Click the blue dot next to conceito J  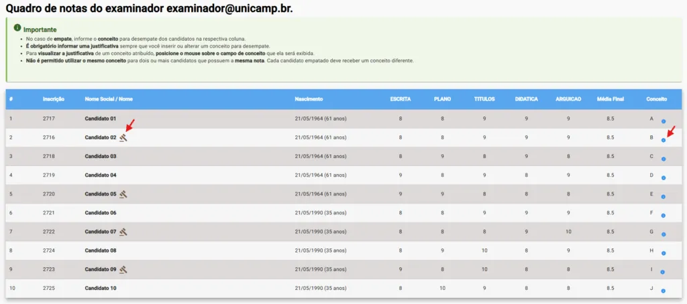(664, 291)
